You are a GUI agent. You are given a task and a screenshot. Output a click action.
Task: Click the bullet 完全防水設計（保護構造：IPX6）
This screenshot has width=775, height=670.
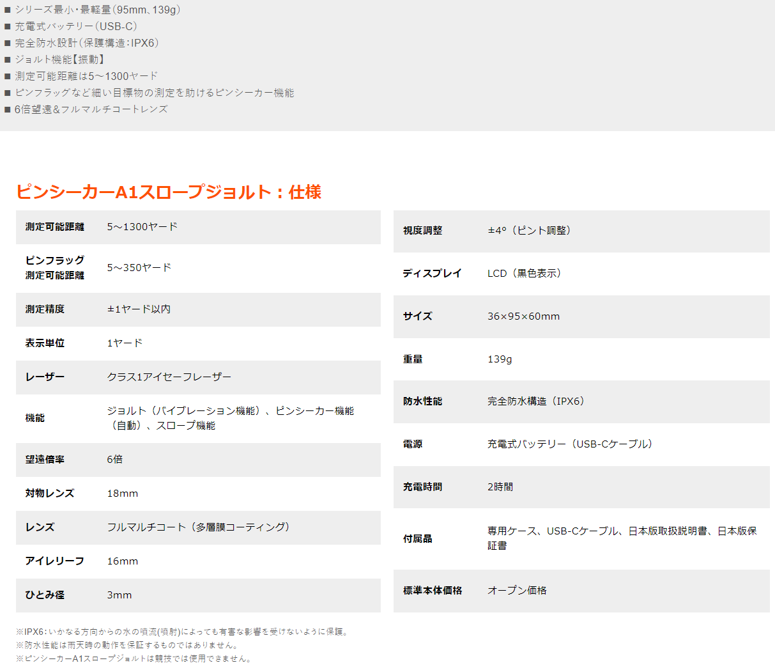click(82, 43)
